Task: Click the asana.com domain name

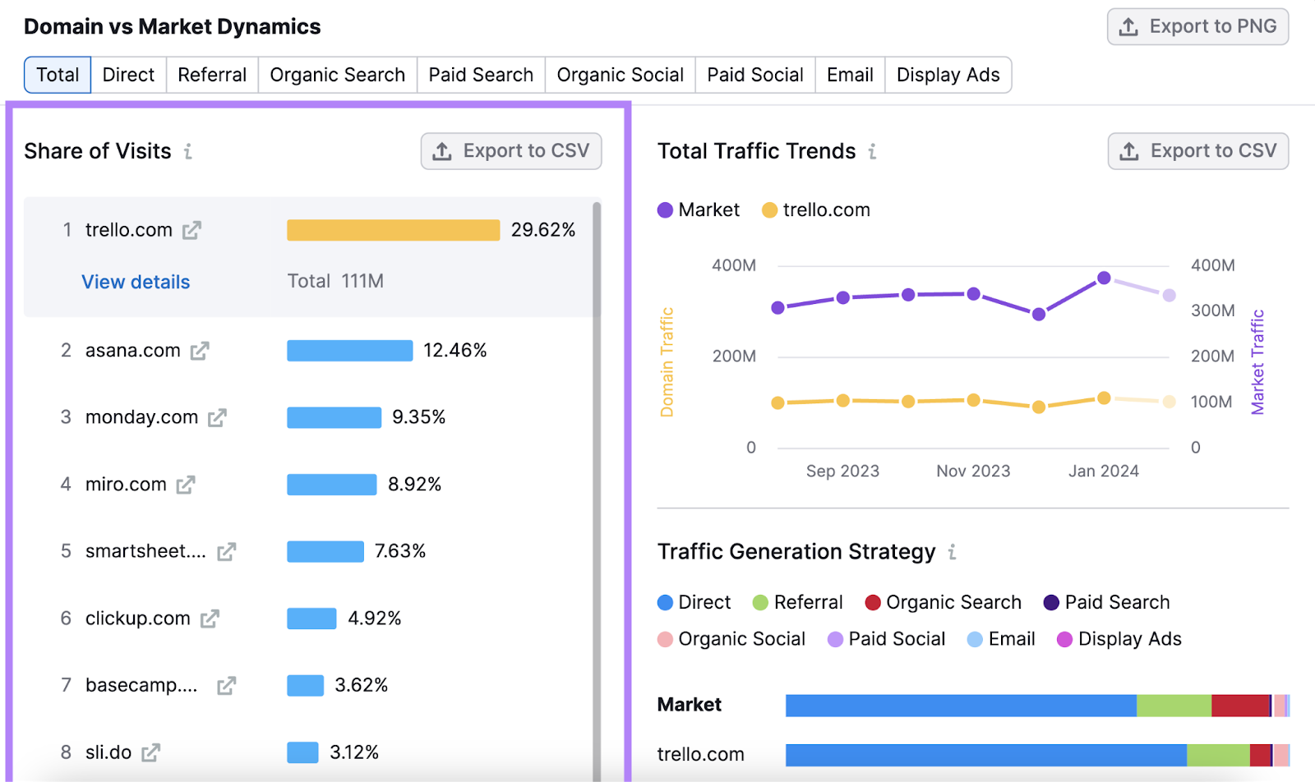Action: 133,351
